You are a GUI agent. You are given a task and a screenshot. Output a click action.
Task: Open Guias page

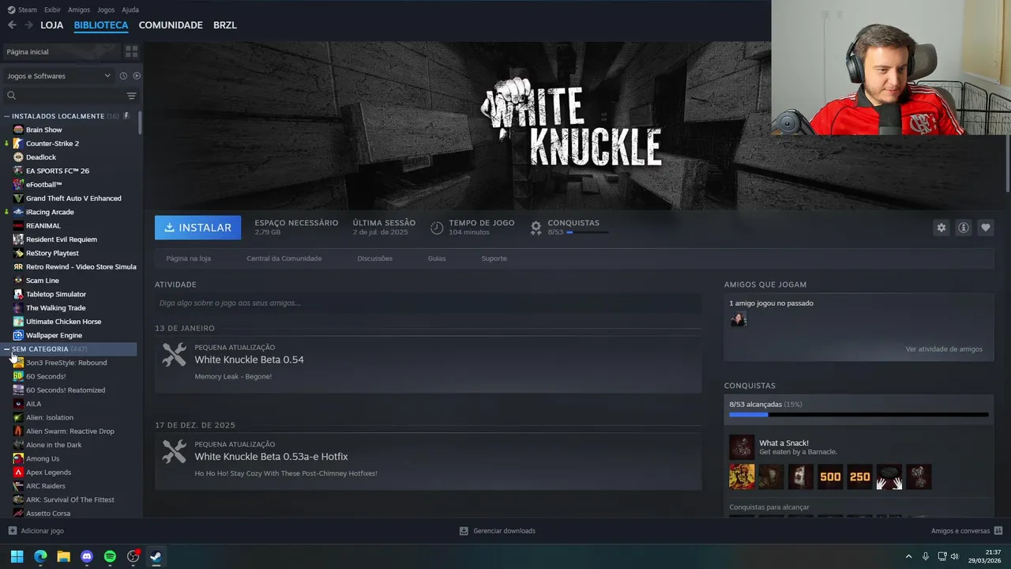click(437, 258)
